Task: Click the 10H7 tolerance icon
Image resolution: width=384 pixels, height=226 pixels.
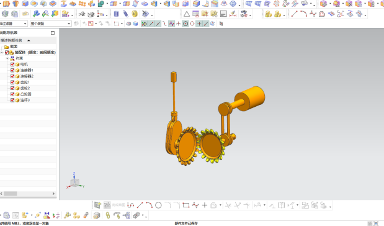Action: point(244,14)
